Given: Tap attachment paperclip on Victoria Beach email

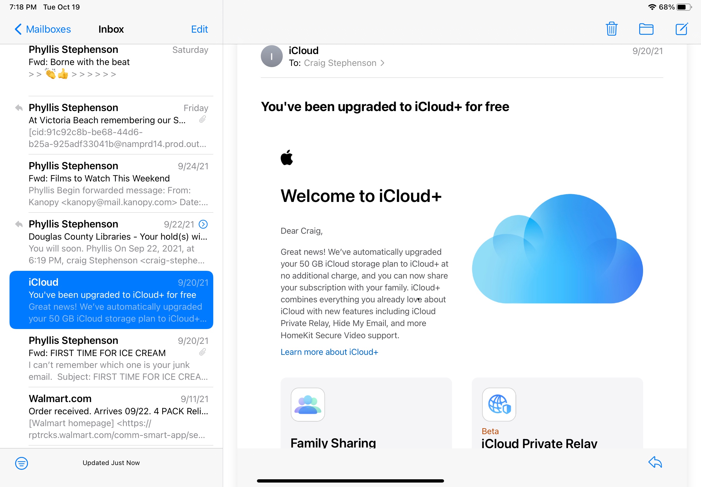Looking at the screenshot, I should pyautogui.click(x=203, y=119).
